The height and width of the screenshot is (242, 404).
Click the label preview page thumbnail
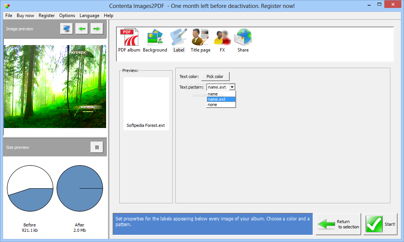pyautogui.click(x=146, y=104)
